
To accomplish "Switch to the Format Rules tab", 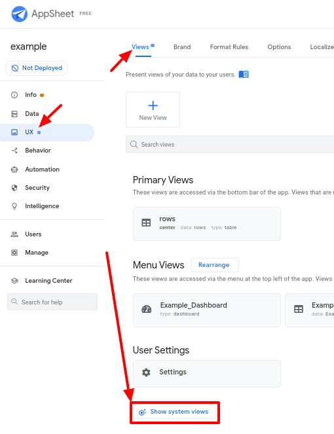I will coord(229,47).
